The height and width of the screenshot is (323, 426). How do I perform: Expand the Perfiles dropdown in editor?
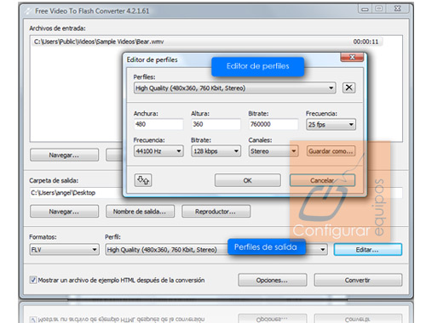tap(331, 88)
